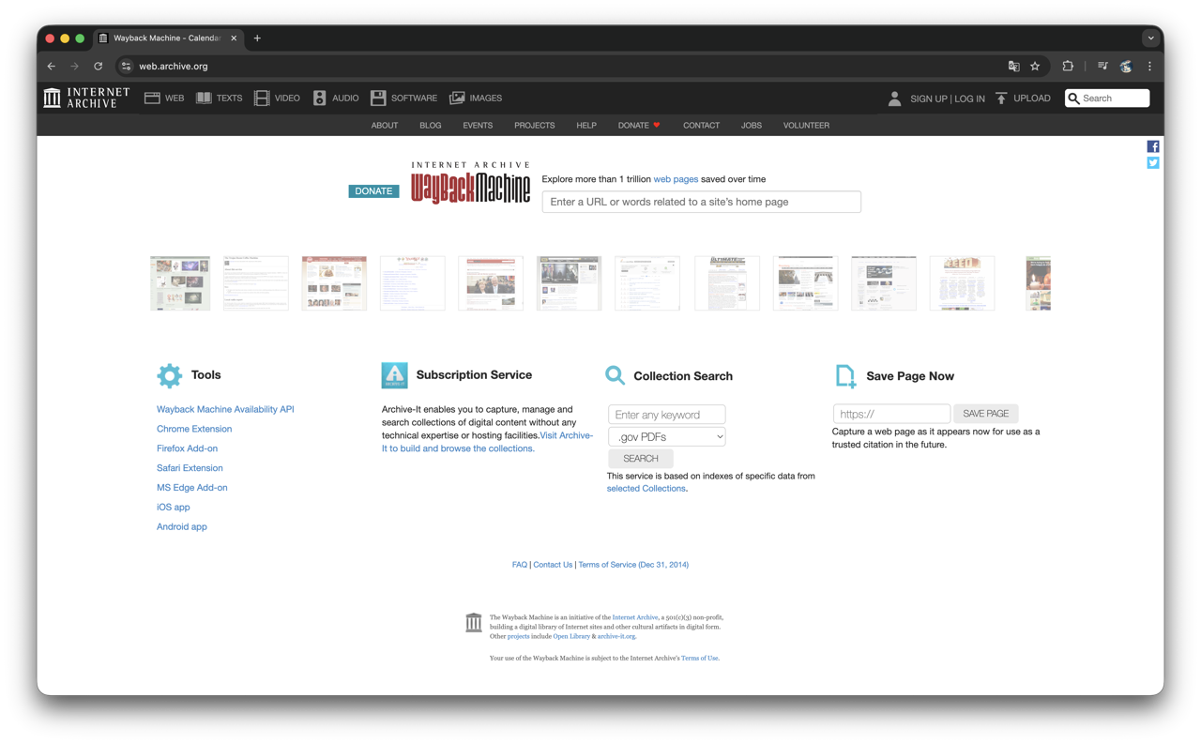
Task: Open the Open Library footer link
Action: (x=571, y=636)
